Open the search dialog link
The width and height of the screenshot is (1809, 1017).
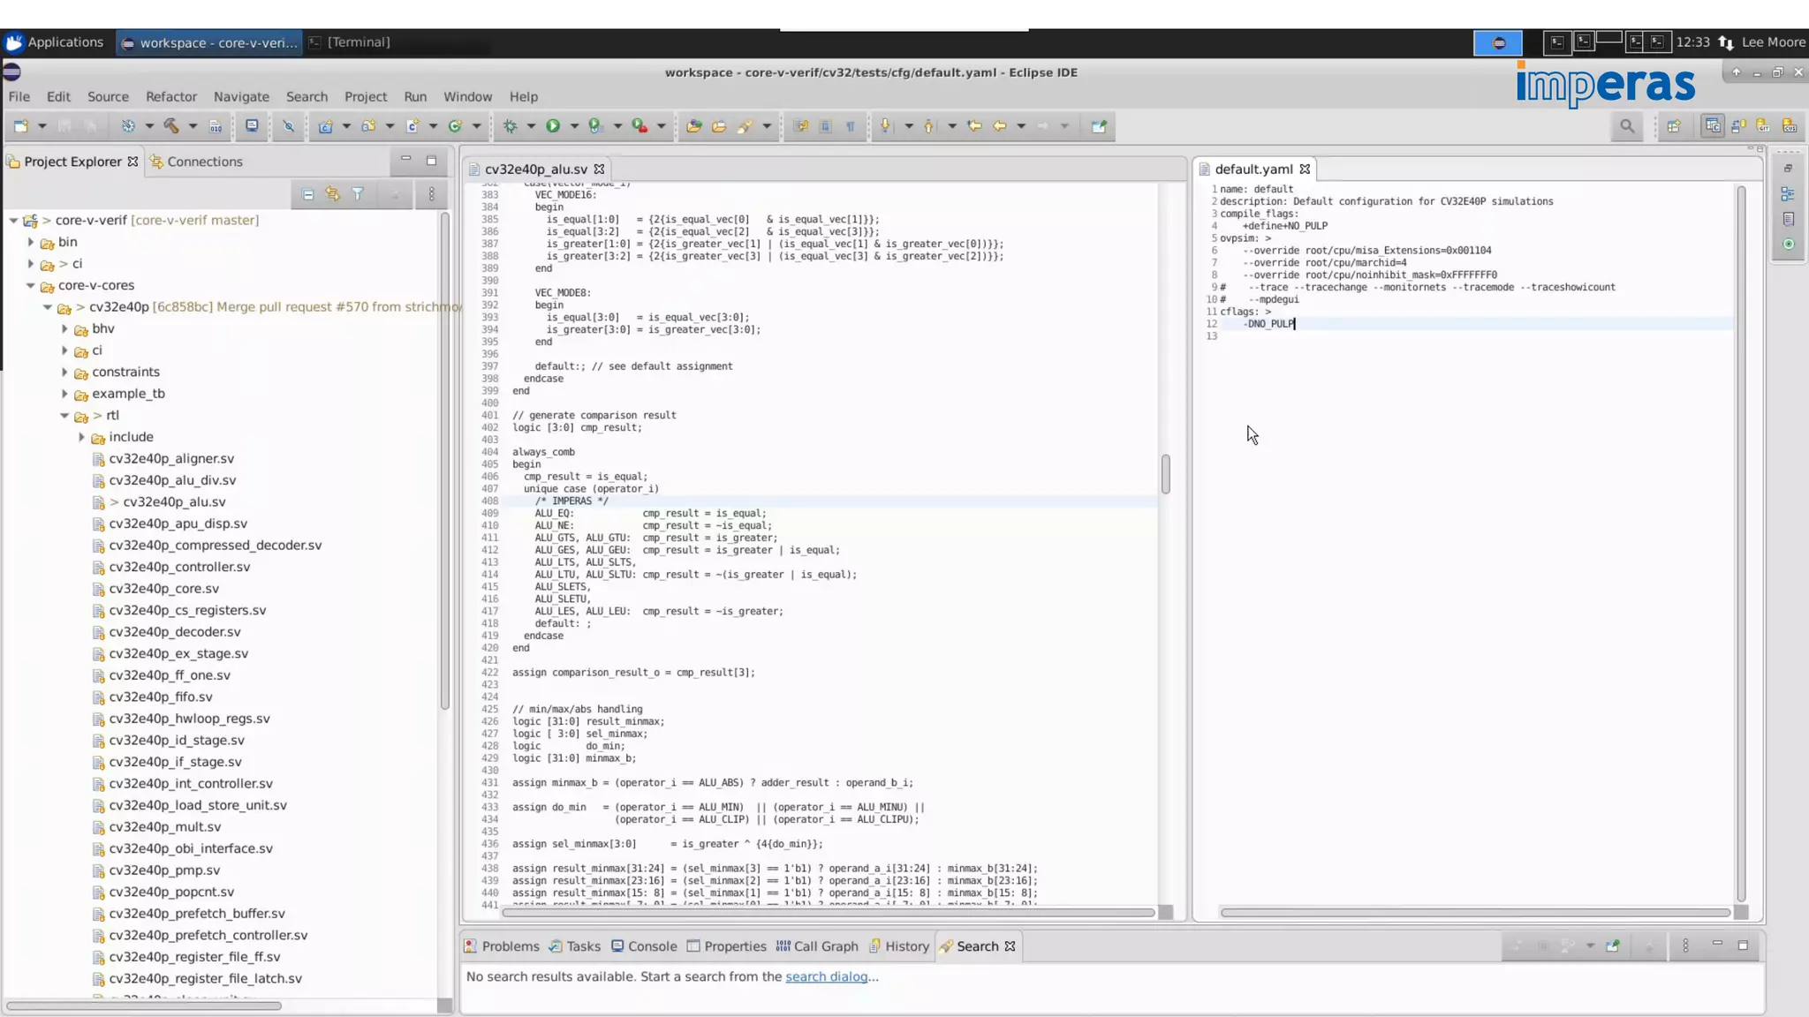(x=826, y=976)
